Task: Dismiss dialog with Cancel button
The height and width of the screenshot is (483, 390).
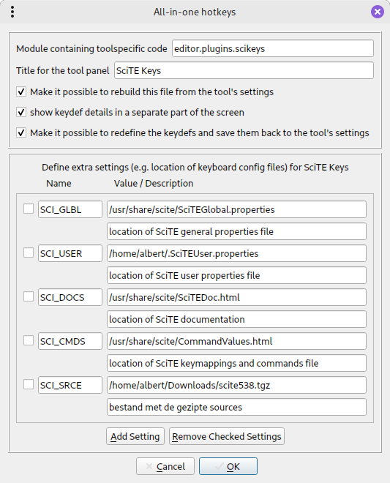Action: click(165, 466)
